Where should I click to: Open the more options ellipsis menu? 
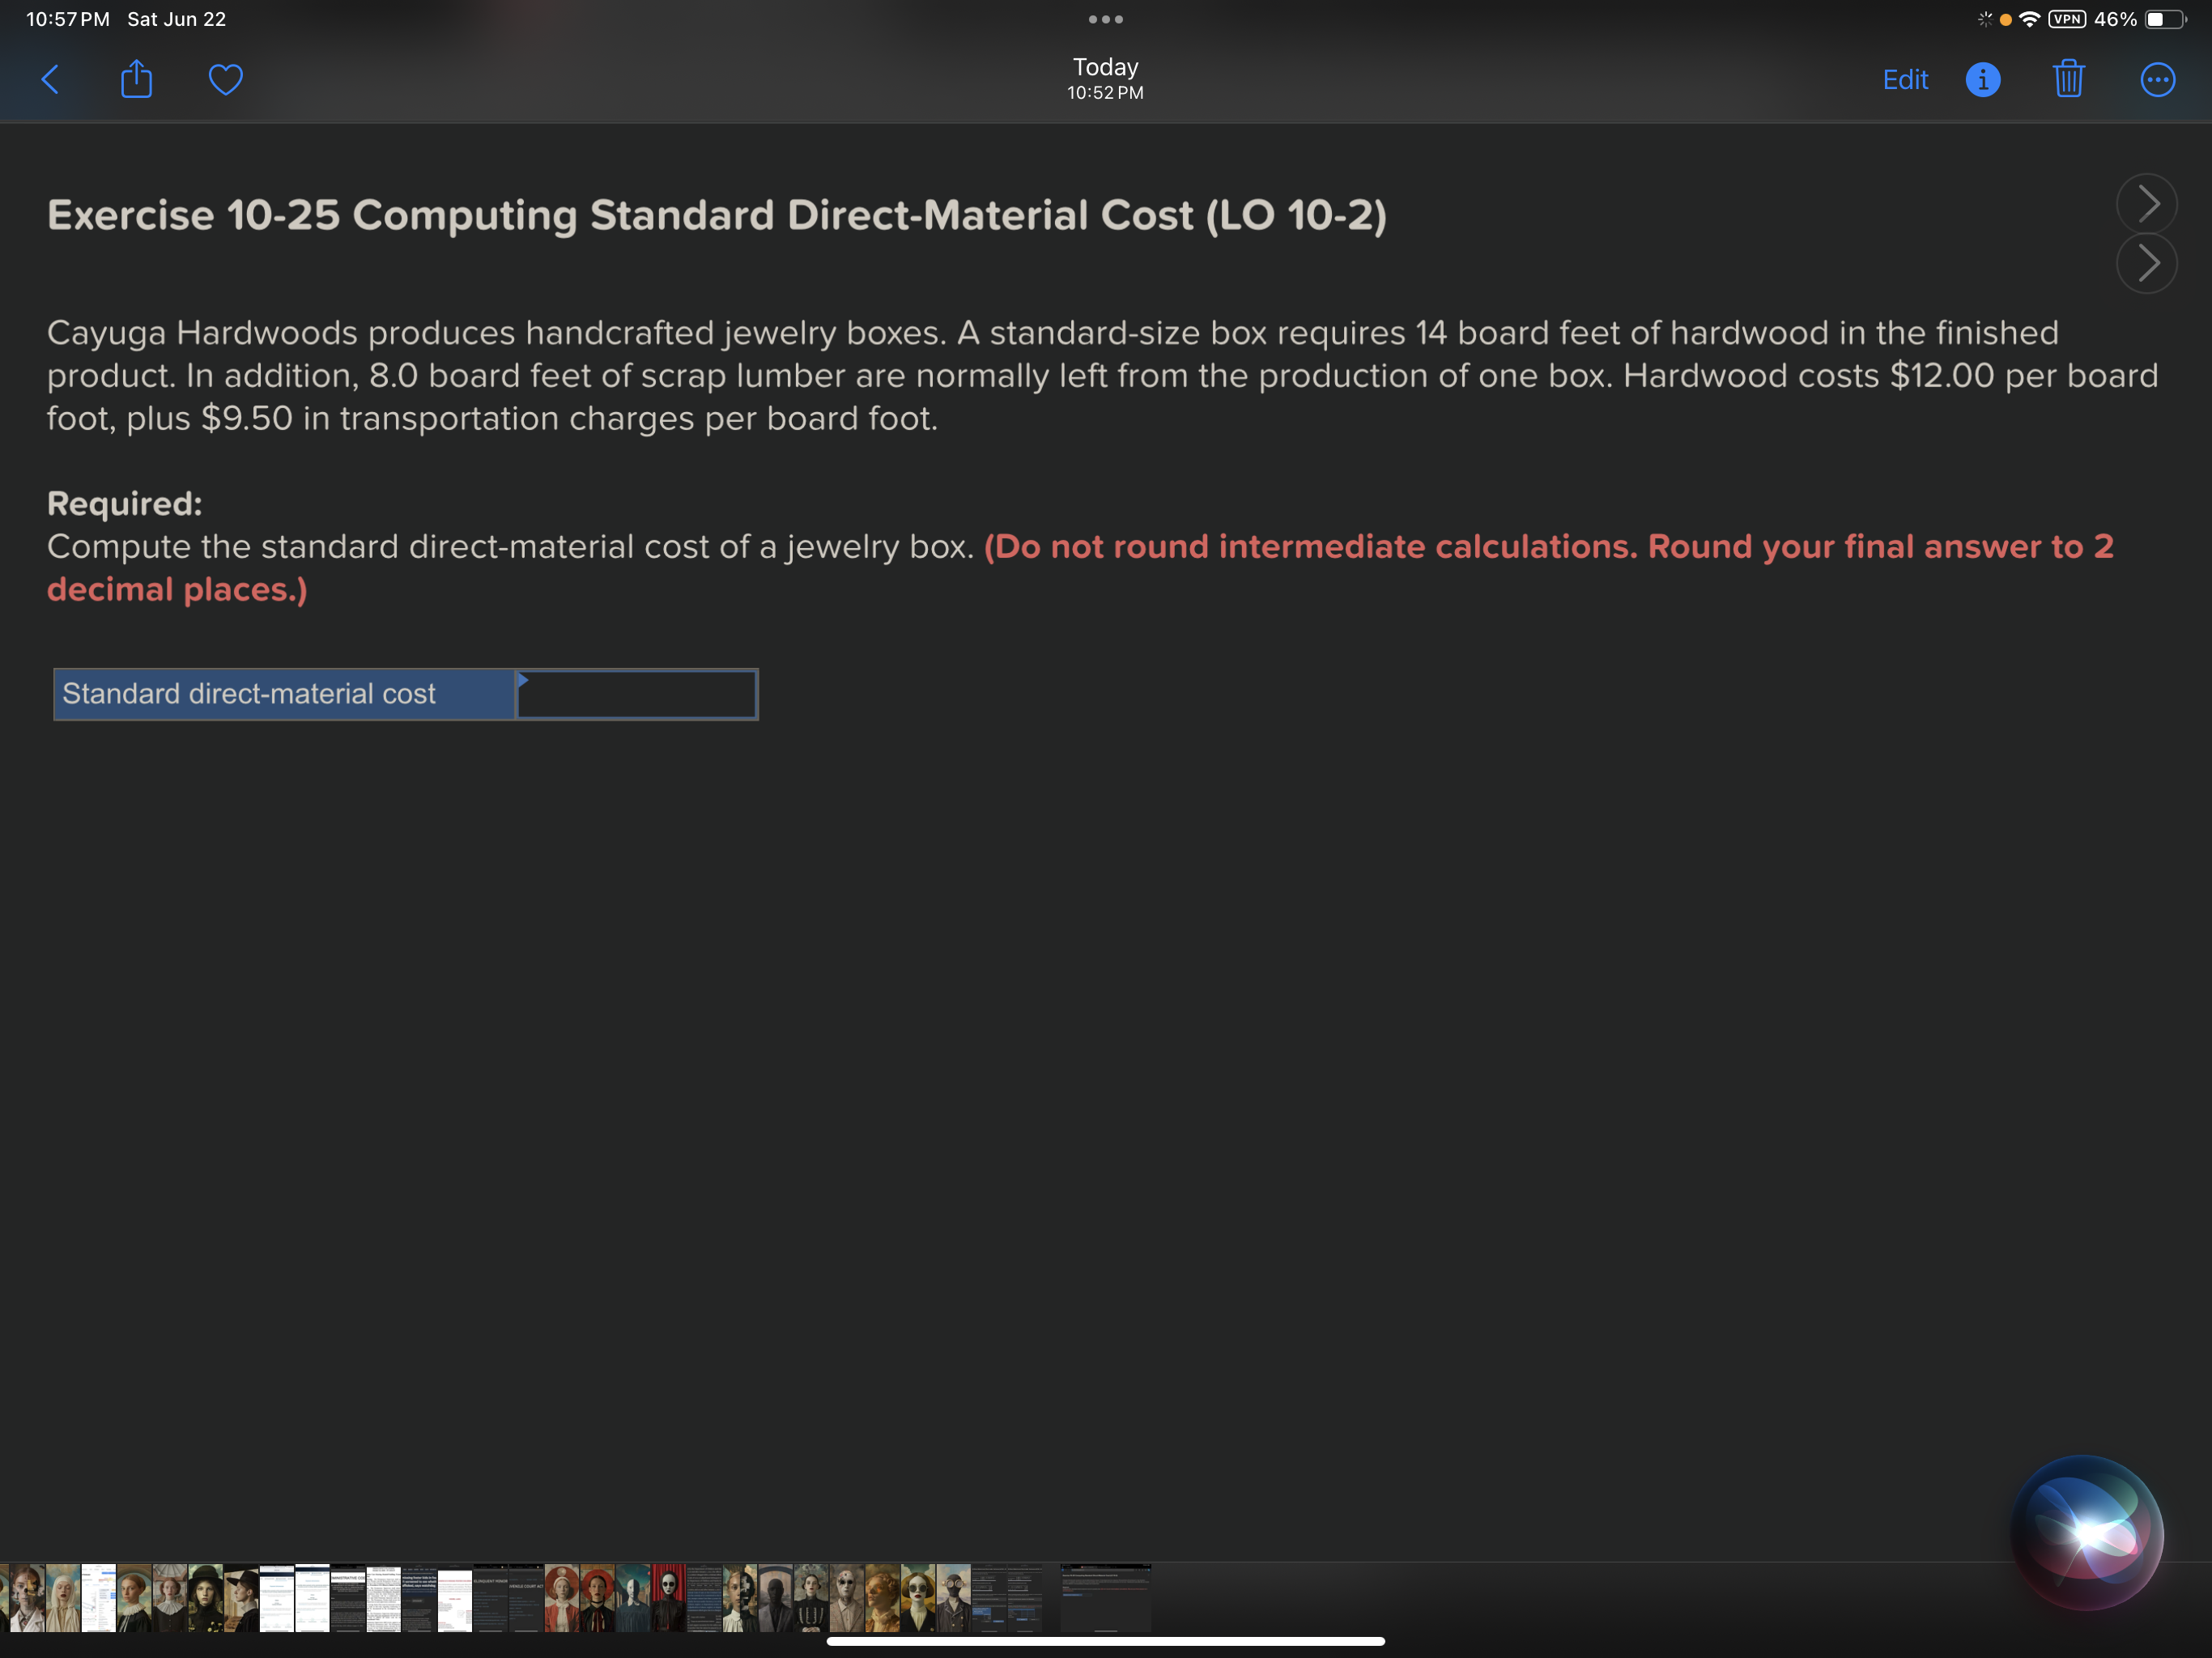[x=2157, y=79]
